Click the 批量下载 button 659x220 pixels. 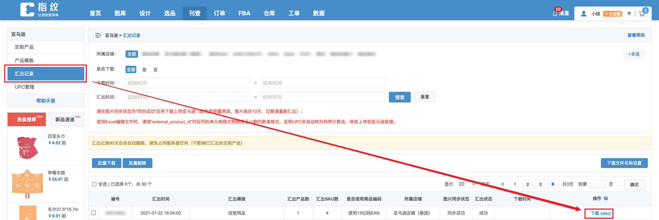[107, 163]
